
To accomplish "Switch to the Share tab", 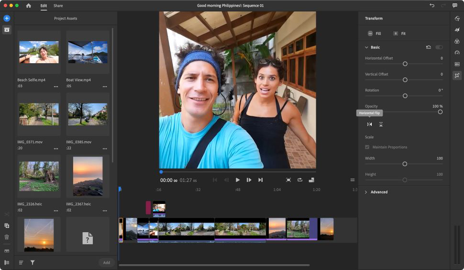I will [x=58, y=6].
